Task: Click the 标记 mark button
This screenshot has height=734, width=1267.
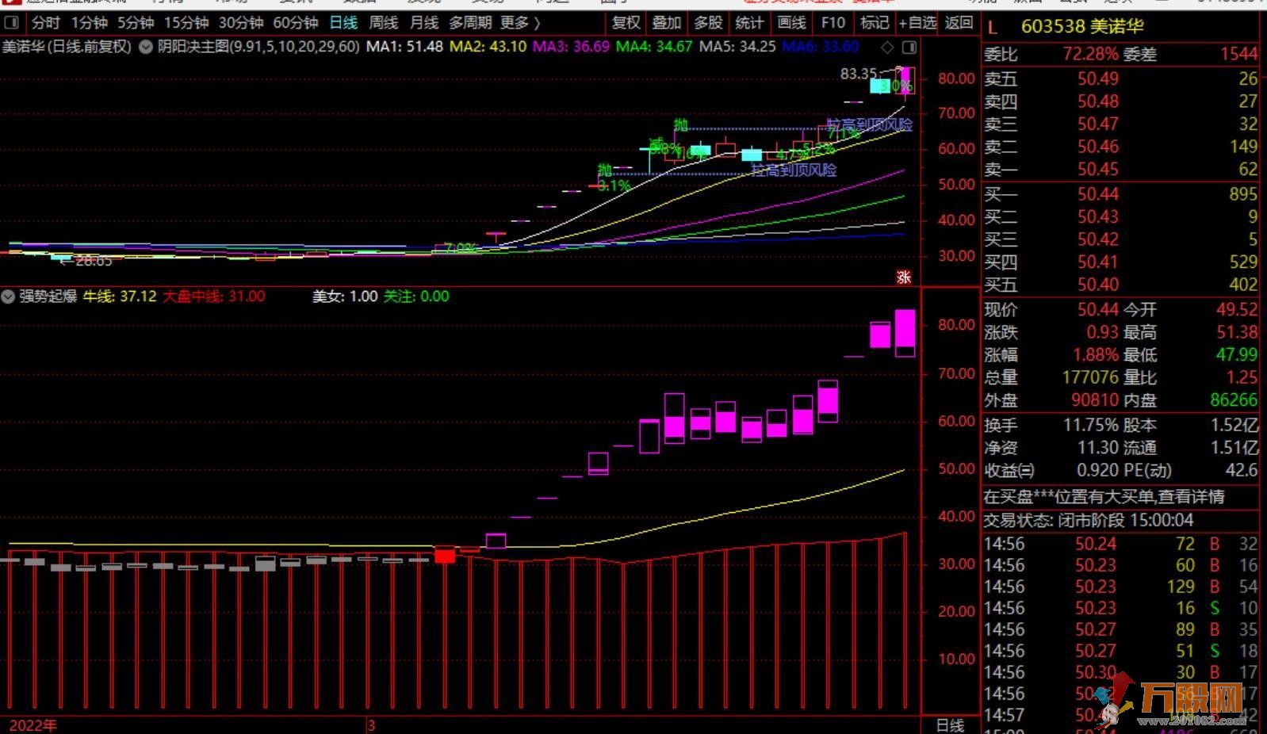Action: [x=875, y=23]
